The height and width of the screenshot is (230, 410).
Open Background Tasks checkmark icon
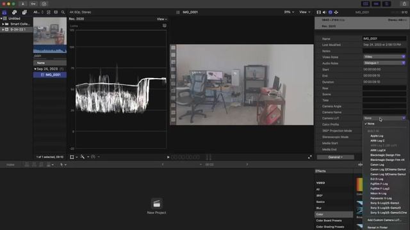click(x=44, y=4)
